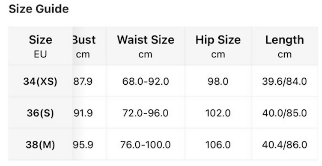Click hip size value 98.0
The image size is (322, 166).
click(x=218, y=81)
